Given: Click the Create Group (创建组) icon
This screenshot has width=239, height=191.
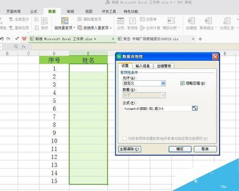Looking at the screenshot, I should (x=191, y=21).
